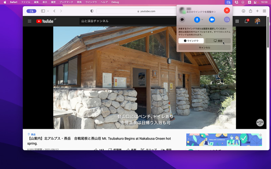Cancel sharing with キャンセル button
This screenshot has width=271, height=169.
pos(205,47)
